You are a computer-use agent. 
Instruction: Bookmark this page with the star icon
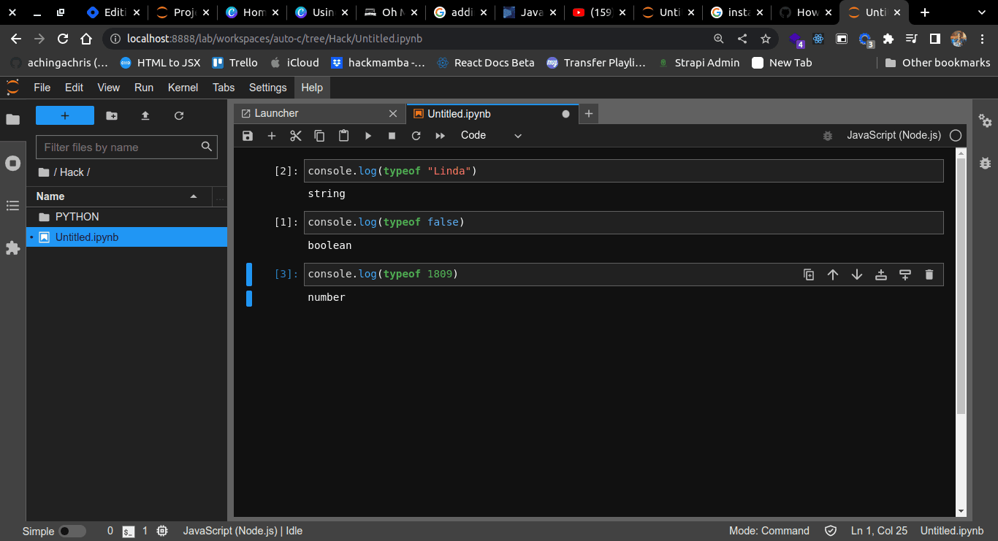coord(765,39)
